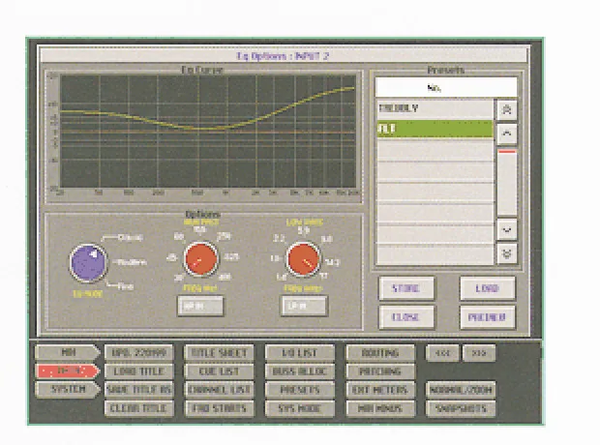Jump to bottom of presets list

[507, 253]
